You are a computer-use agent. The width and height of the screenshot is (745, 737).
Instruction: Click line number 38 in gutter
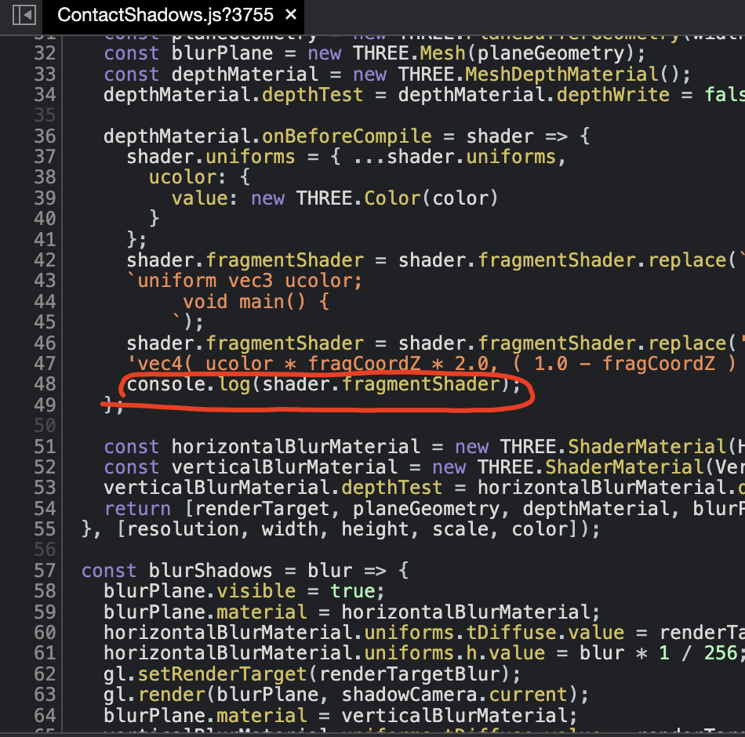(x=45, y=177)
